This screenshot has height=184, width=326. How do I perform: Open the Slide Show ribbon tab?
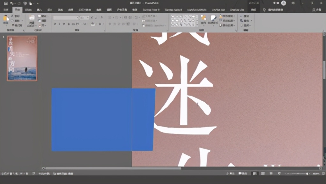pos(85,10)
